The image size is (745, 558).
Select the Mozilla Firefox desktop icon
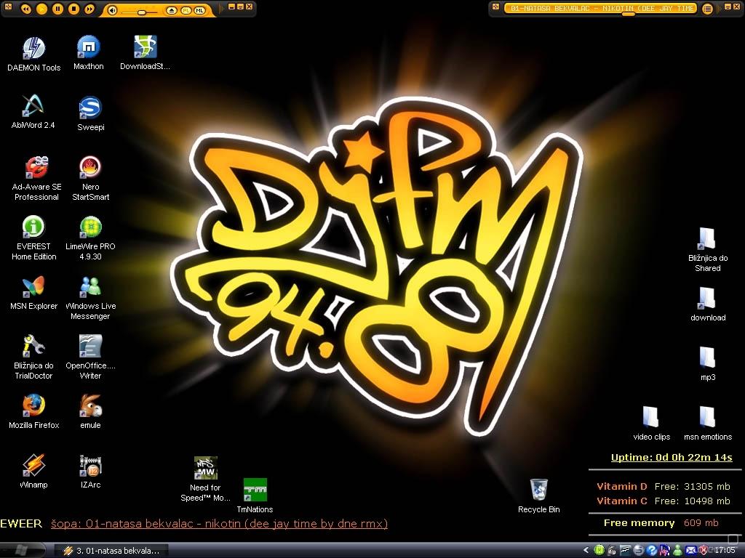click(x=33, y=412)
